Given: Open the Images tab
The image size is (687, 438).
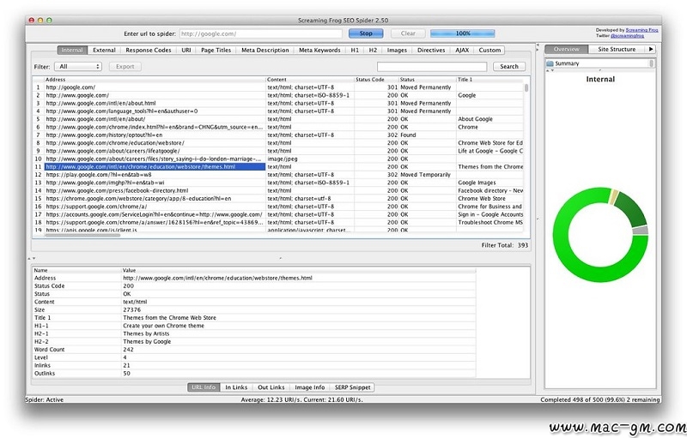Looking at the screenshot, I should [x=397, y=51].
